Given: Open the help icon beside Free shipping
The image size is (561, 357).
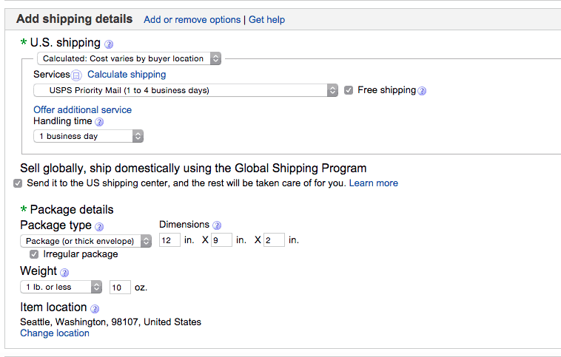Looking at the screenshot, I should click(422, 91).
